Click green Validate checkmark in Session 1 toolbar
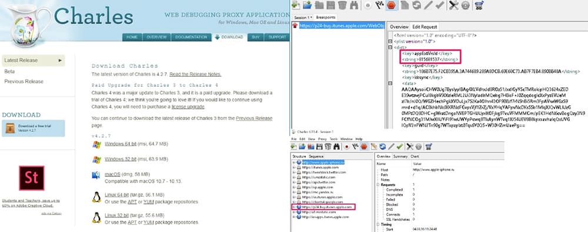Screen dimensions: 588x232 tap(400, 146)
